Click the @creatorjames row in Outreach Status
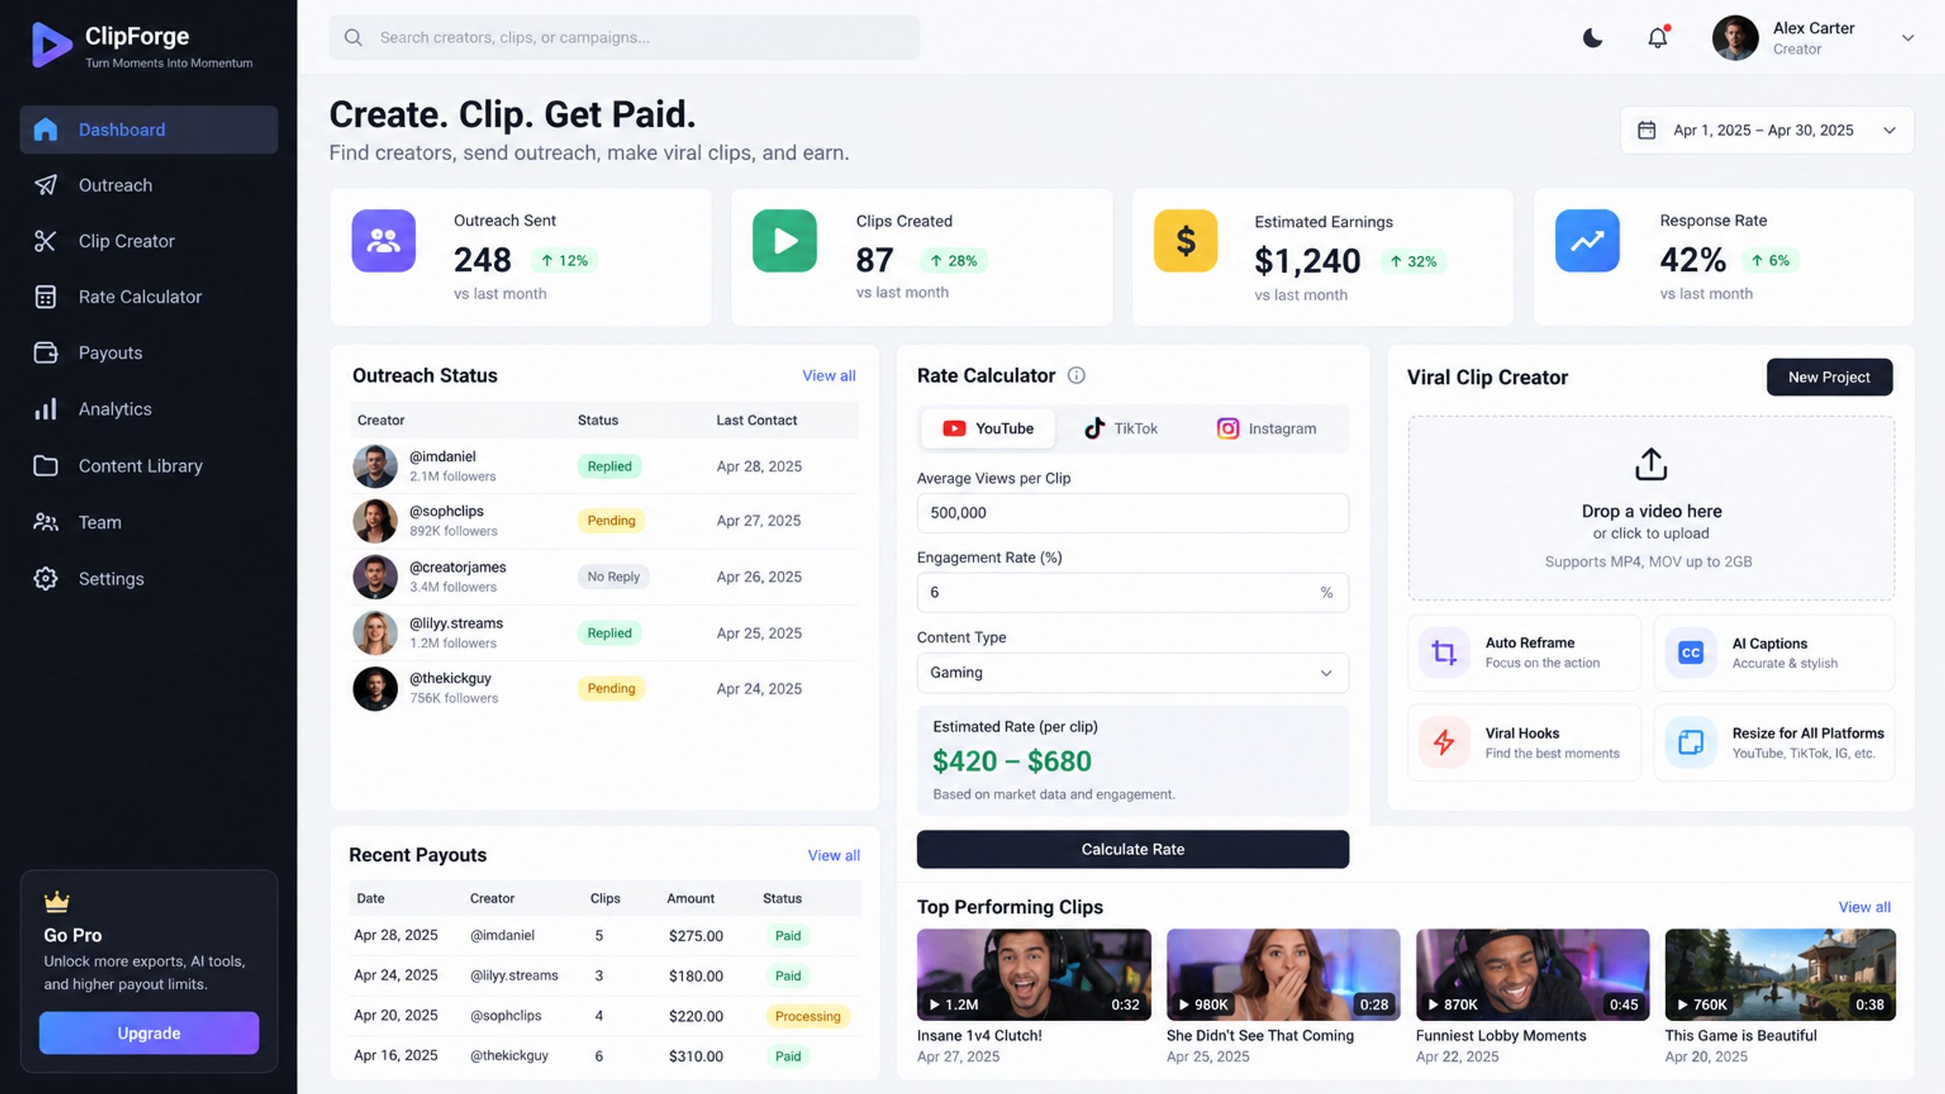 click(605, 577)
